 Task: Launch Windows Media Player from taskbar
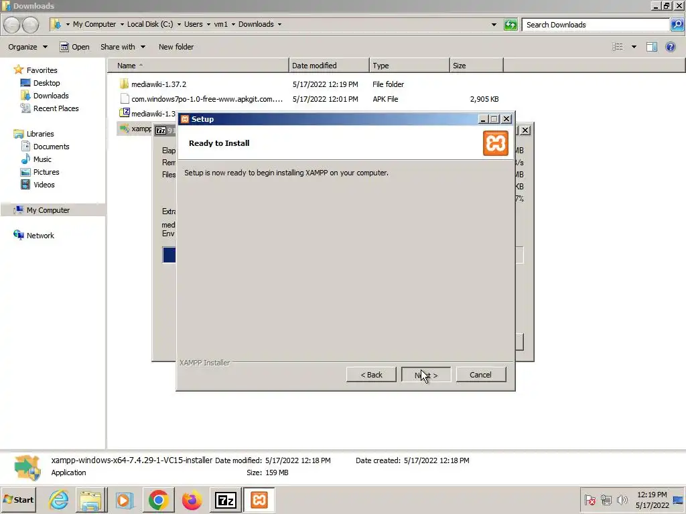tap(124, 499)
